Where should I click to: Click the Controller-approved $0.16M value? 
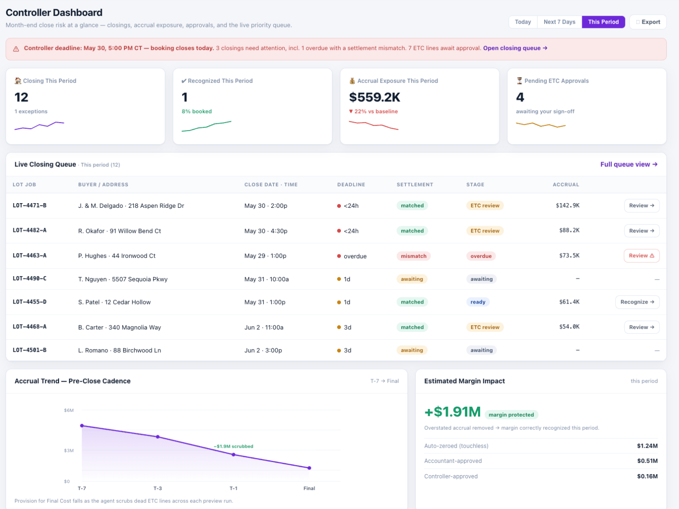(647, 476)
